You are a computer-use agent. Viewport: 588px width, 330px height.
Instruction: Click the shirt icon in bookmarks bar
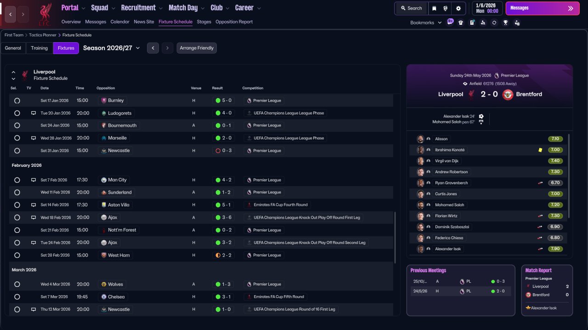click(x=461, y=22)
